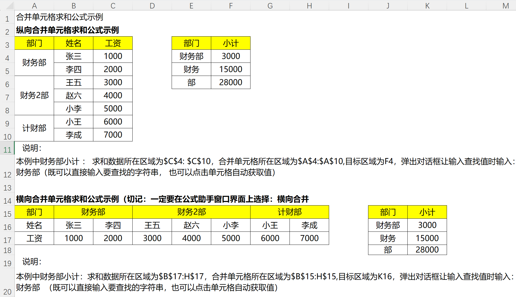Click the bold 横向合并 heading in row 14

162,199
